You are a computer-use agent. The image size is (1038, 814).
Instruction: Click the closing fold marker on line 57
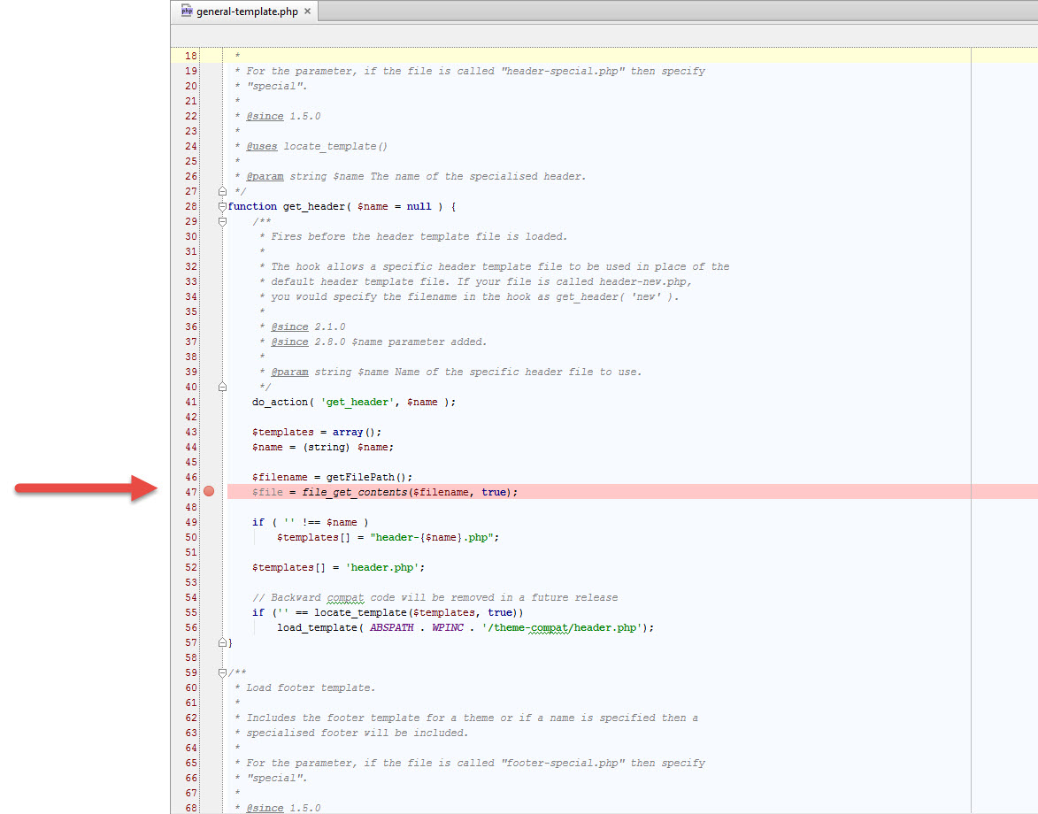click(x=222, y=642)
